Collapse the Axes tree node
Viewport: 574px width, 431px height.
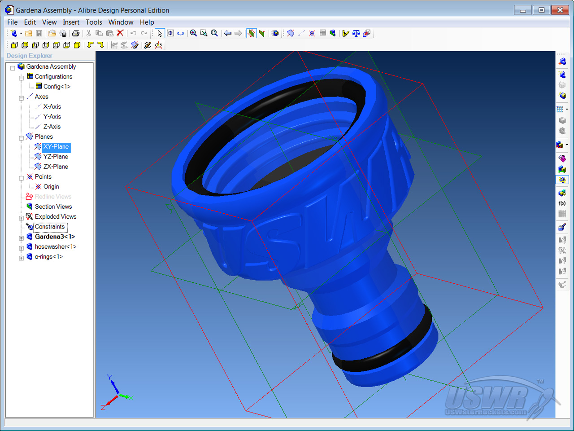(x=21, y=98)
